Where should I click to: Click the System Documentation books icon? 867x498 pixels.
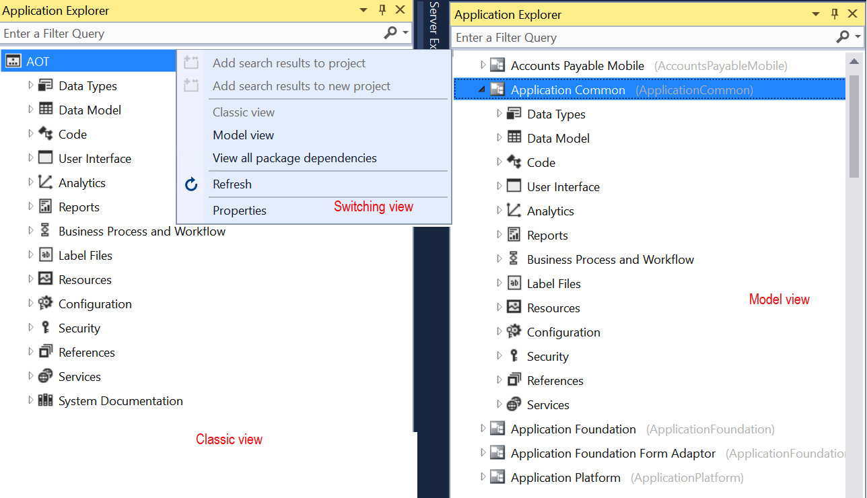pyautogui.click(x=46, y=400)
